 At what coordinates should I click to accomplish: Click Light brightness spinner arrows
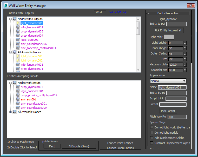pos(185,43)
